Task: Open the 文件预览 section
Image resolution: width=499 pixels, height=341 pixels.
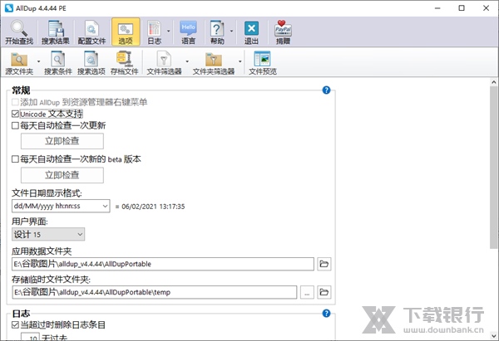Action: pos(263,63)
